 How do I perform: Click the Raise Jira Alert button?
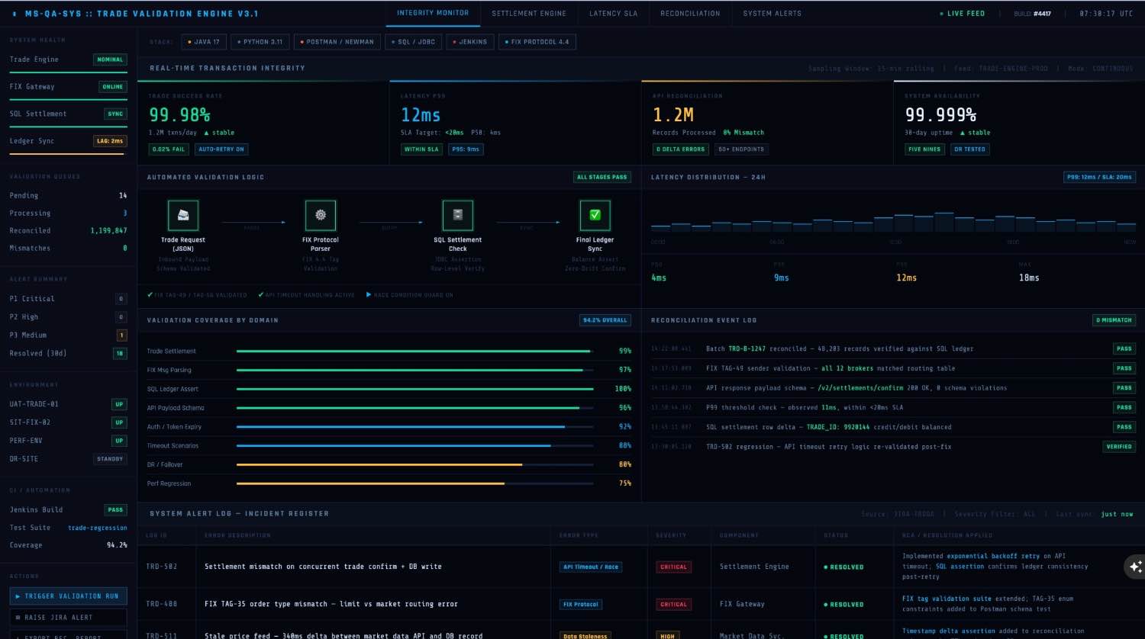pos(69,618)
